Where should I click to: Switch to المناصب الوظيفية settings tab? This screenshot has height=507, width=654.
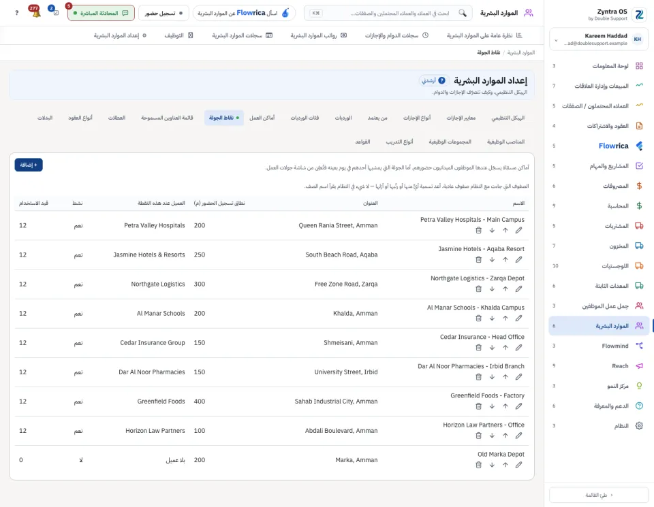[x=505, y=142]
